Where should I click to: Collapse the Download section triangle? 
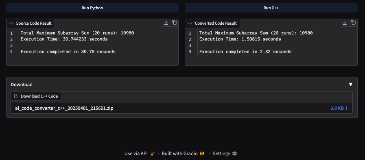[351, 85]
